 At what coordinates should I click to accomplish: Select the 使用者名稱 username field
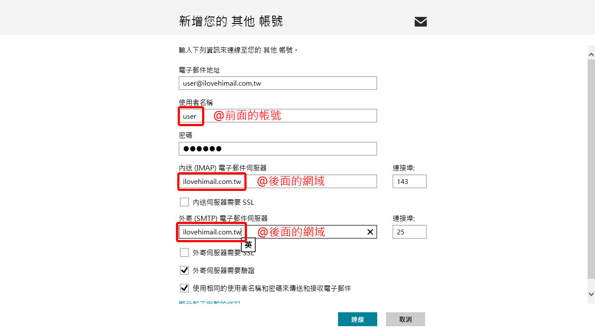(x=278, y=116)
